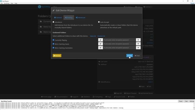Uncheck the Retro Gaming Saves checkbox
This screenshot has height=110, width=195.
coord(53,44)
